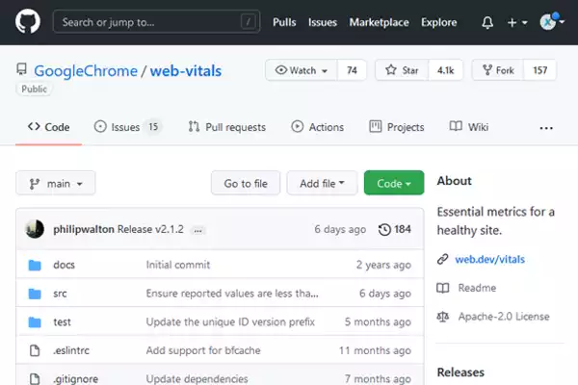Open the Apache-2.0 License link
578x385 pixels.
point(504,317)
